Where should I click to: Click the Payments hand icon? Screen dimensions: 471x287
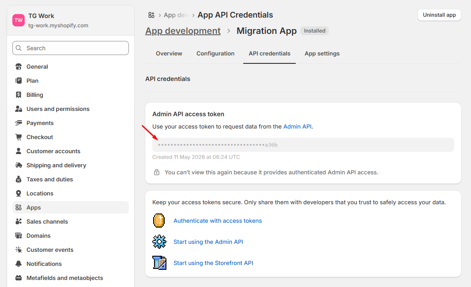19,123
